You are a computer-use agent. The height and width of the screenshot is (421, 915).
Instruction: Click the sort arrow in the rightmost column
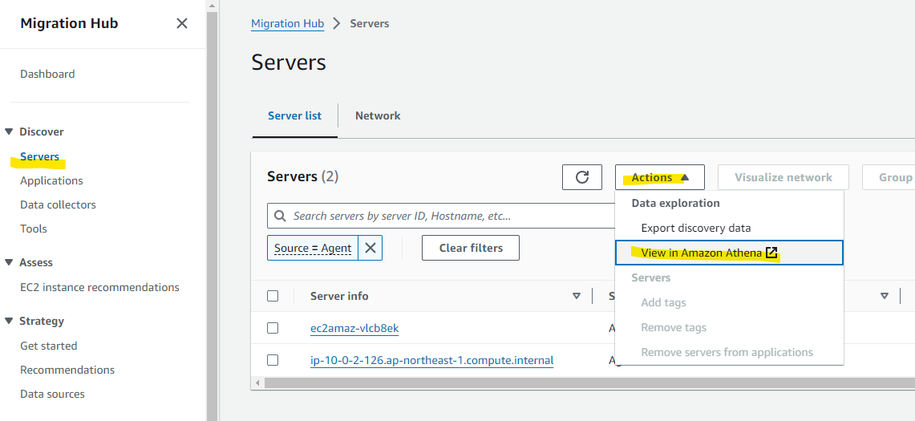click(885, 296)
